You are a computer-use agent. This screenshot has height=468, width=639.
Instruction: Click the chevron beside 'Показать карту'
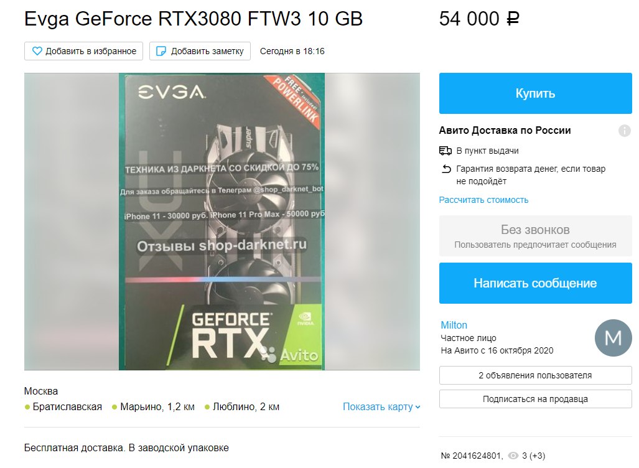(x=417, y=407)
